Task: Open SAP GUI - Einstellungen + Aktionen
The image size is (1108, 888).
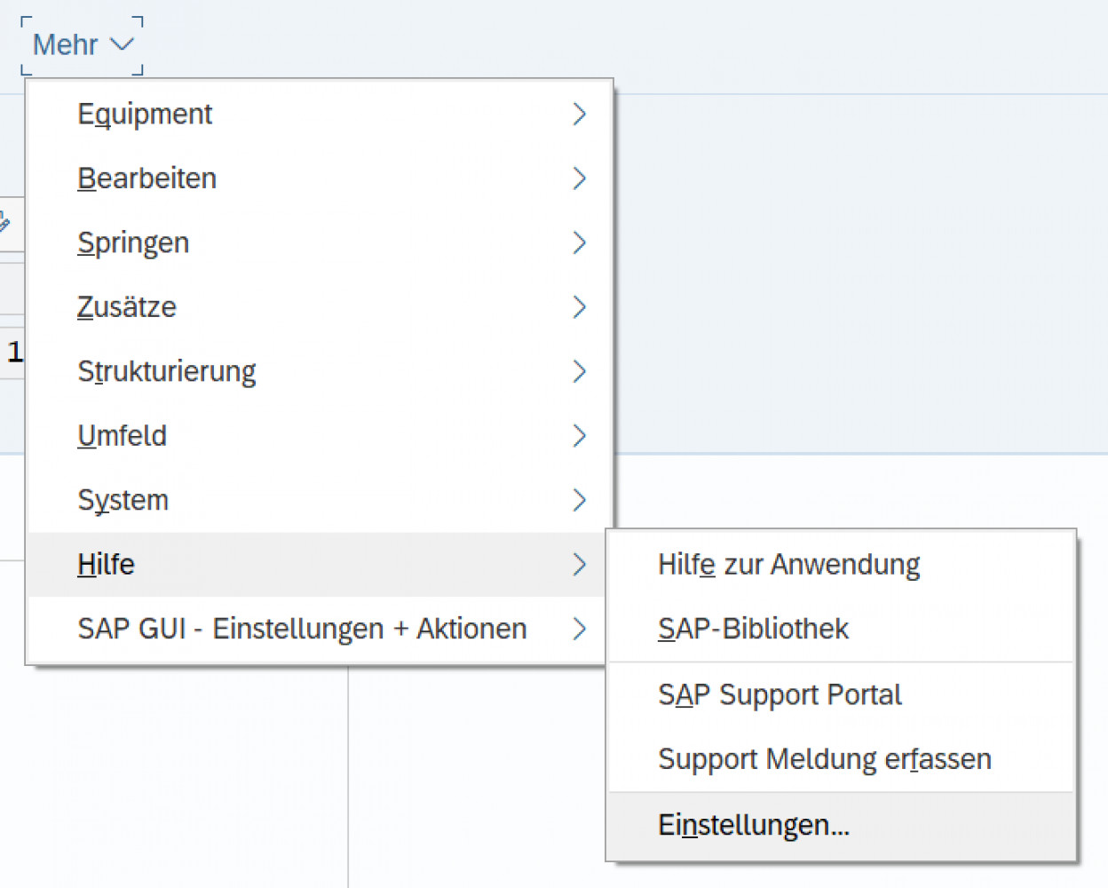Action: pyautogui.click(x=302, y=629)
